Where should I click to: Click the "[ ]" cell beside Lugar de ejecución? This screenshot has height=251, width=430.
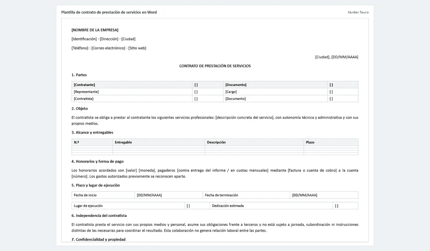(x=197, y=206)
